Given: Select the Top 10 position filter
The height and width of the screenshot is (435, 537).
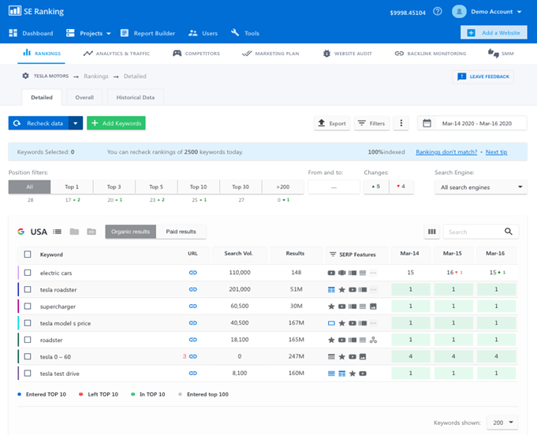Looking at the screenshot, I should pyautogui.click(x=199, y=187).
